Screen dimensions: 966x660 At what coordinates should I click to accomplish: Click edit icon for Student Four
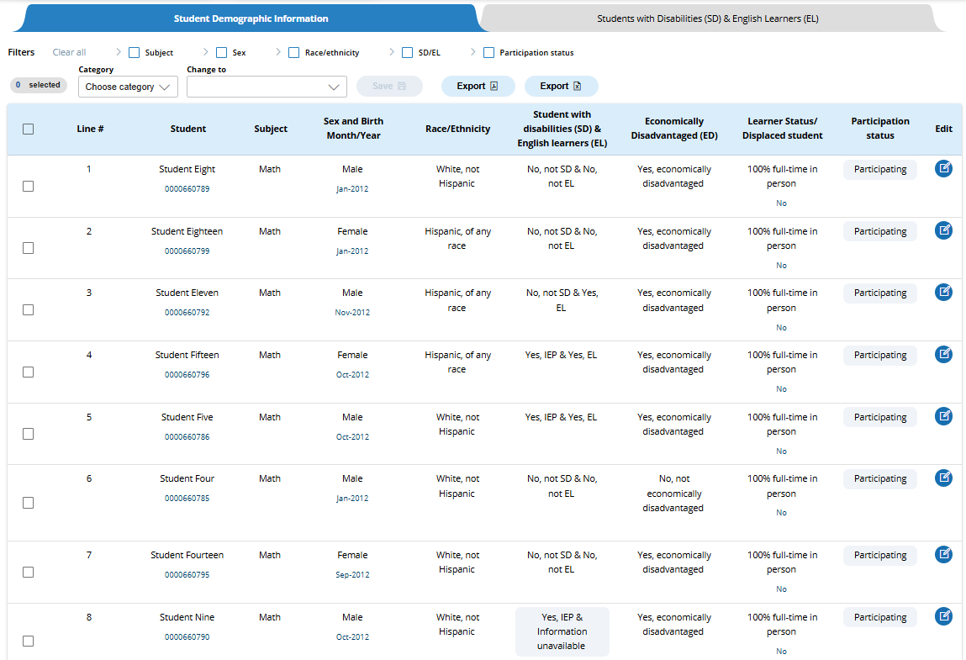pyautogui.click(x=943, y=478)
